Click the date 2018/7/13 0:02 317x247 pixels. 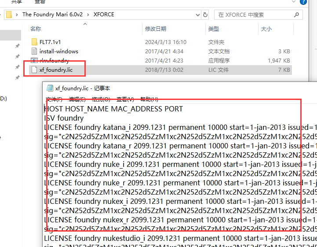pos(164,70)
